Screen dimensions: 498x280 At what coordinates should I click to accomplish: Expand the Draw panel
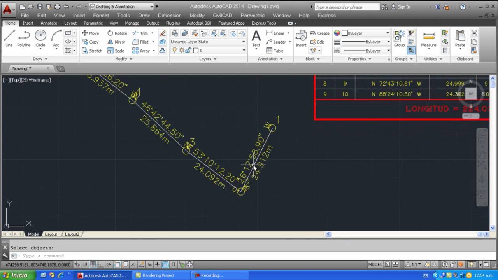coord(40,59)
